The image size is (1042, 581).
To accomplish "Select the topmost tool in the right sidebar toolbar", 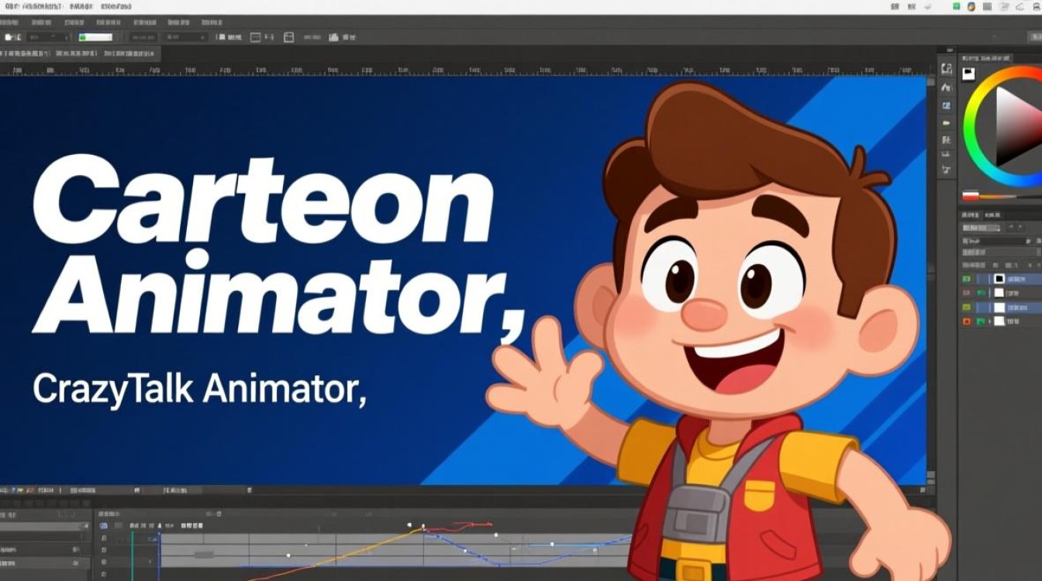I will click(946, 69).
